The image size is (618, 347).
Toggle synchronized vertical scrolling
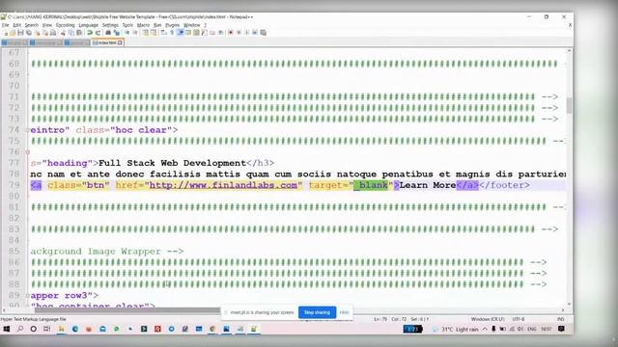(145, 33)
